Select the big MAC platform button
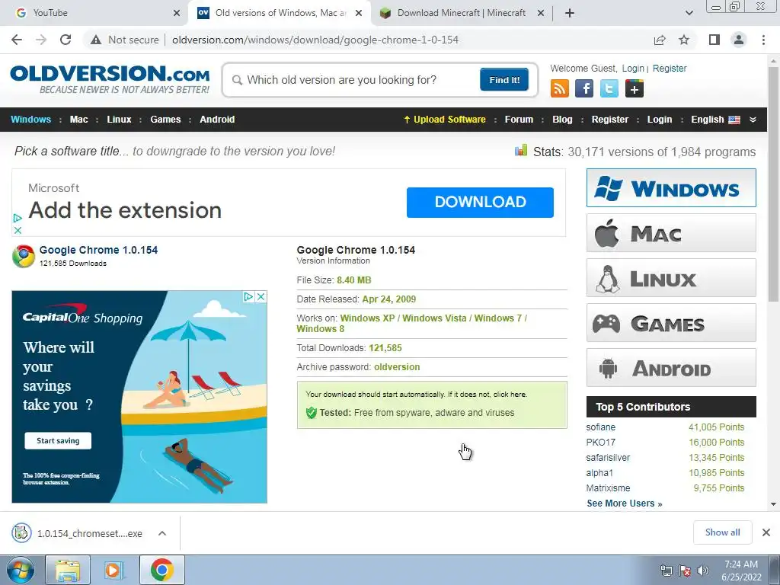The width and height of the screenshot is (780, 585). click(x=671, y=233)
